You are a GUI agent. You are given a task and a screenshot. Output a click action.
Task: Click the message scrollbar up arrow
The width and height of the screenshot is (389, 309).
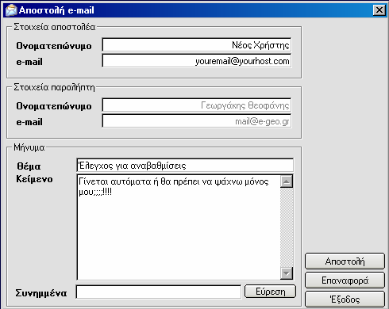(x=287, y=181)
